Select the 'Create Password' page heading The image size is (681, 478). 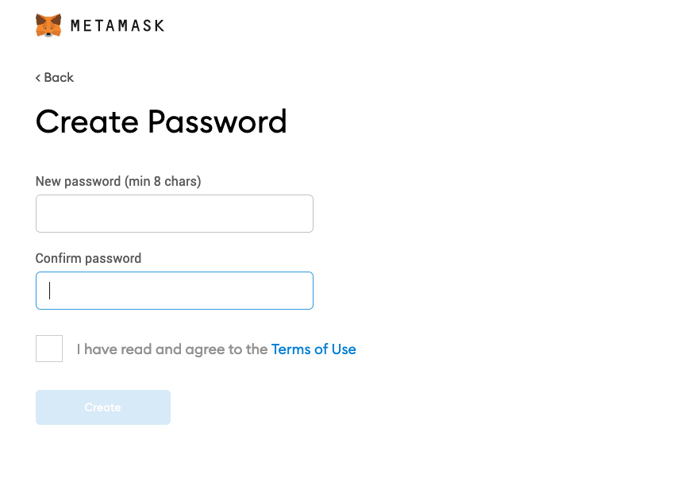[161, 121]
